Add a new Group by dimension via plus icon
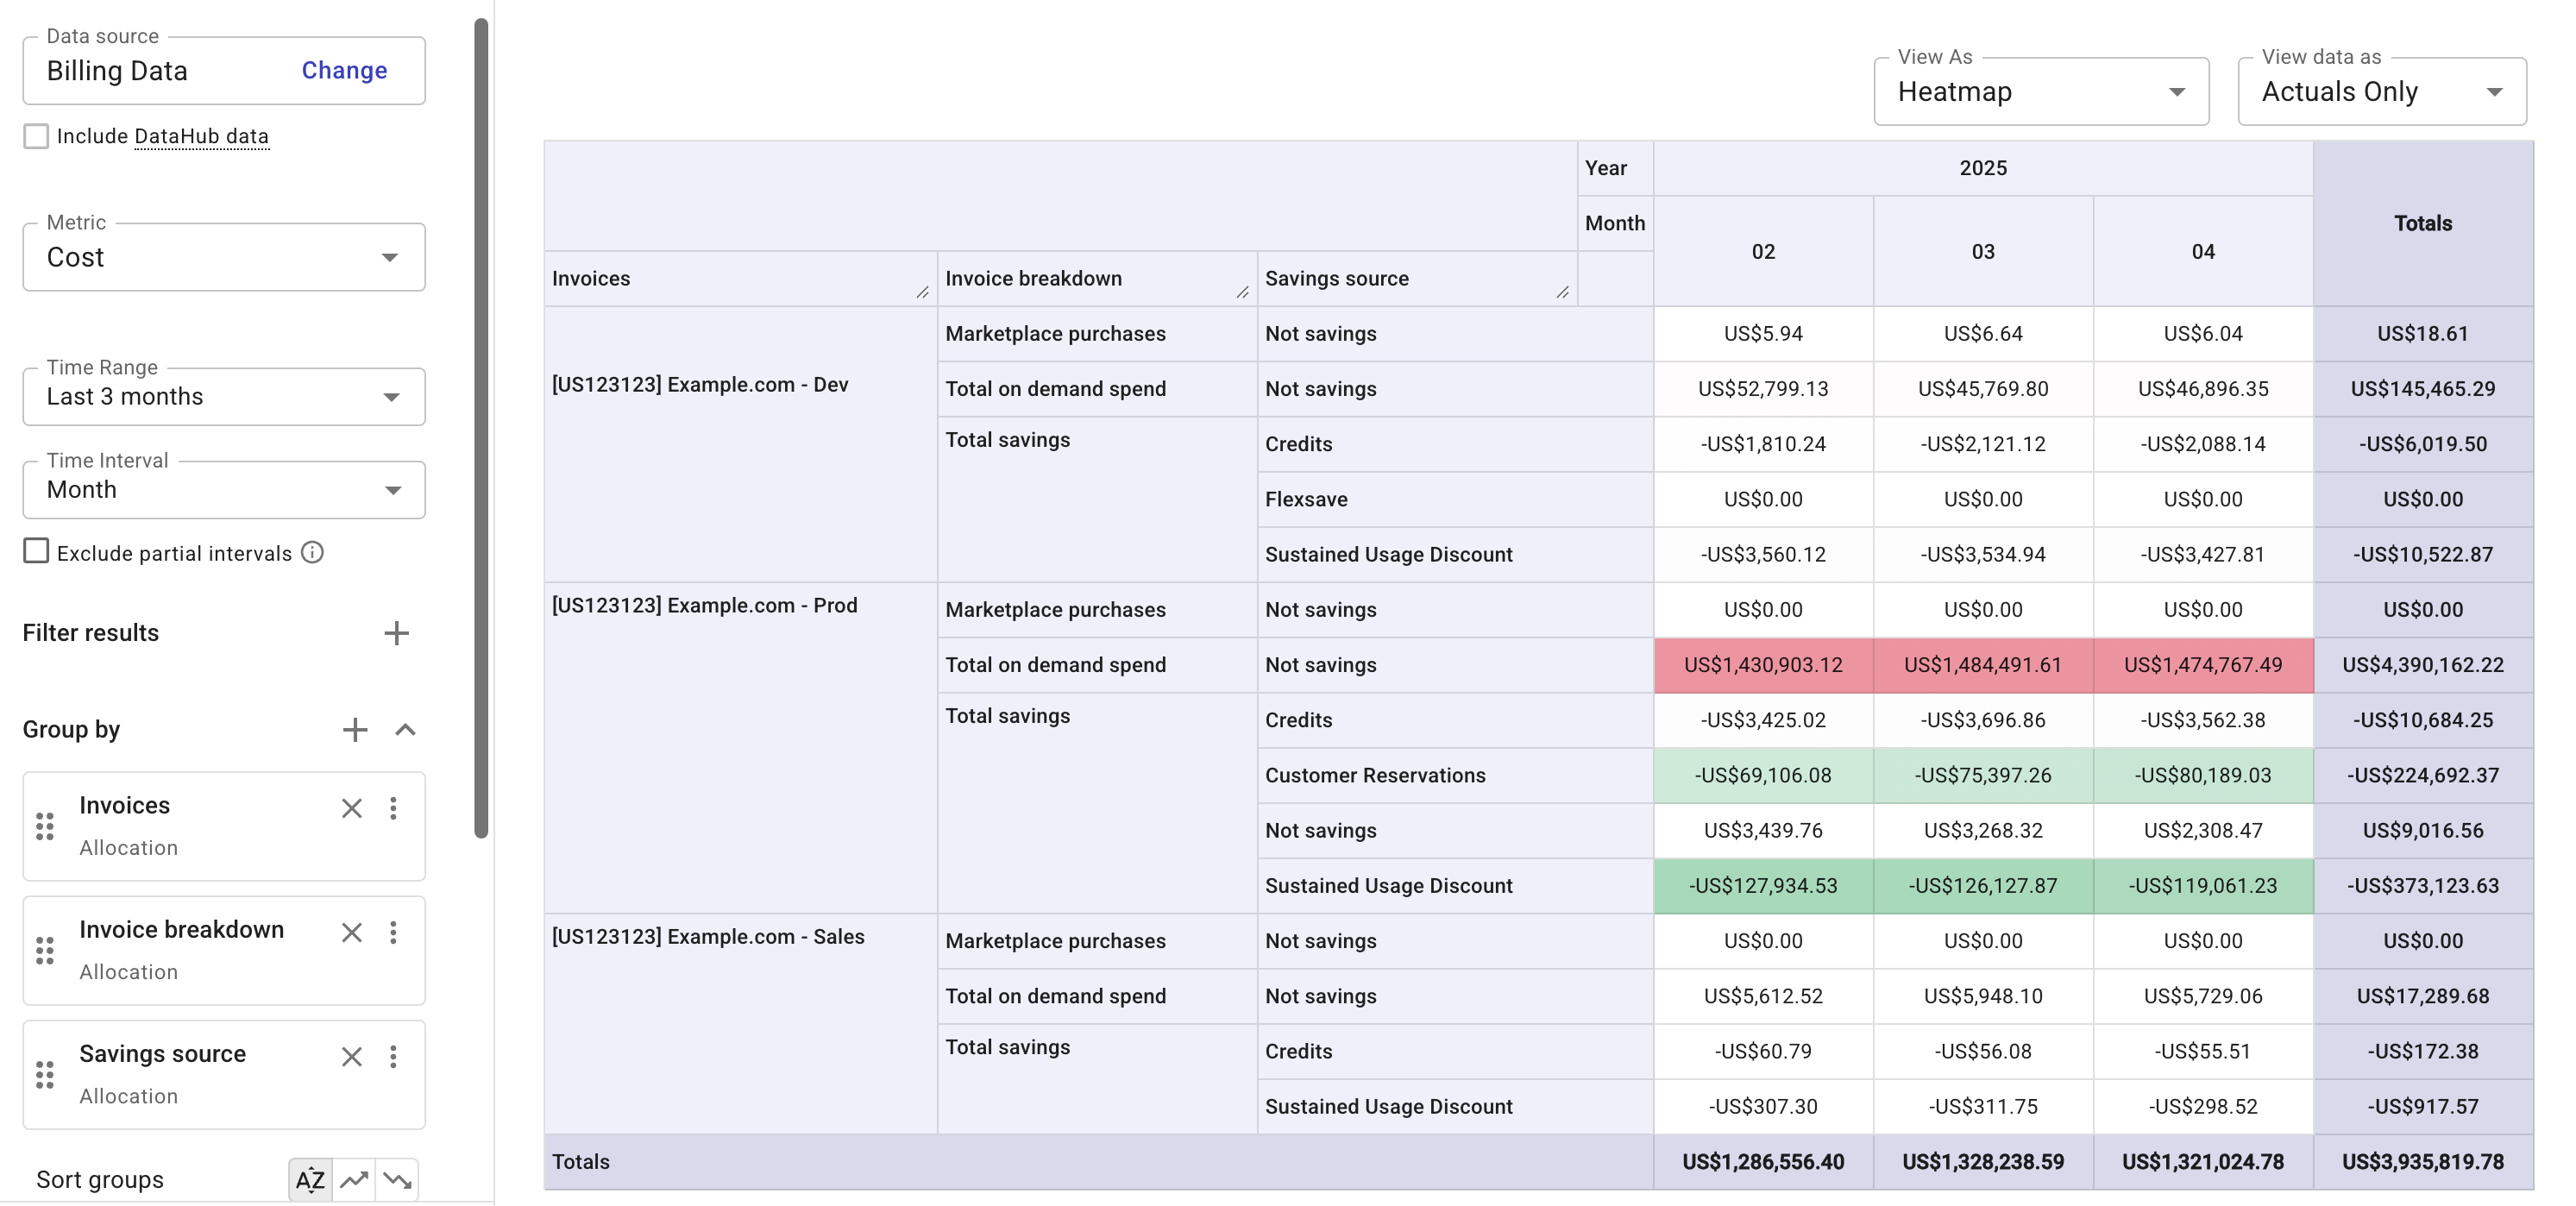Screen dimensions: 2576x1206 pyautogui.click(x=355, y=729)
